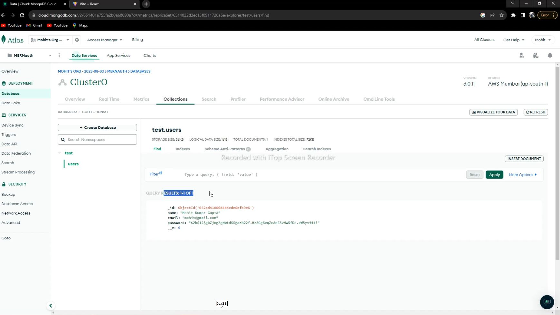Click the Visualize Your Data button
This screenshot has width=560, height=315.
(493, 112)
